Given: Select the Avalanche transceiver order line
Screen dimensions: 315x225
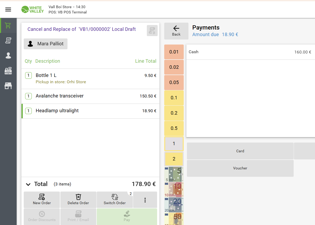Looking at the screenshot, I should 90,96.
